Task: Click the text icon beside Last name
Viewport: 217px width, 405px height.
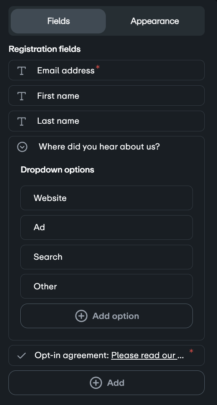Action: click(x=21, y=121)
